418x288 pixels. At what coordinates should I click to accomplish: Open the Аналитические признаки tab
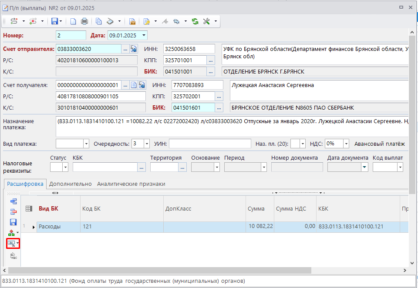click(131, 184)
